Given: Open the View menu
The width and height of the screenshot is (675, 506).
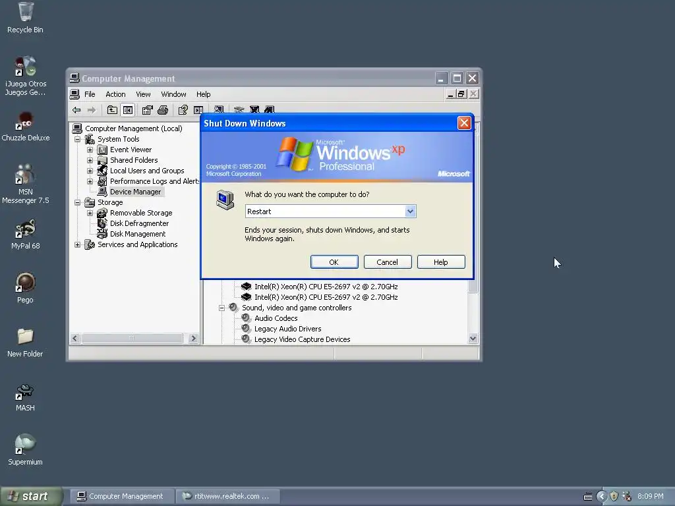Looking at the screenshot, I should (143, 94).
